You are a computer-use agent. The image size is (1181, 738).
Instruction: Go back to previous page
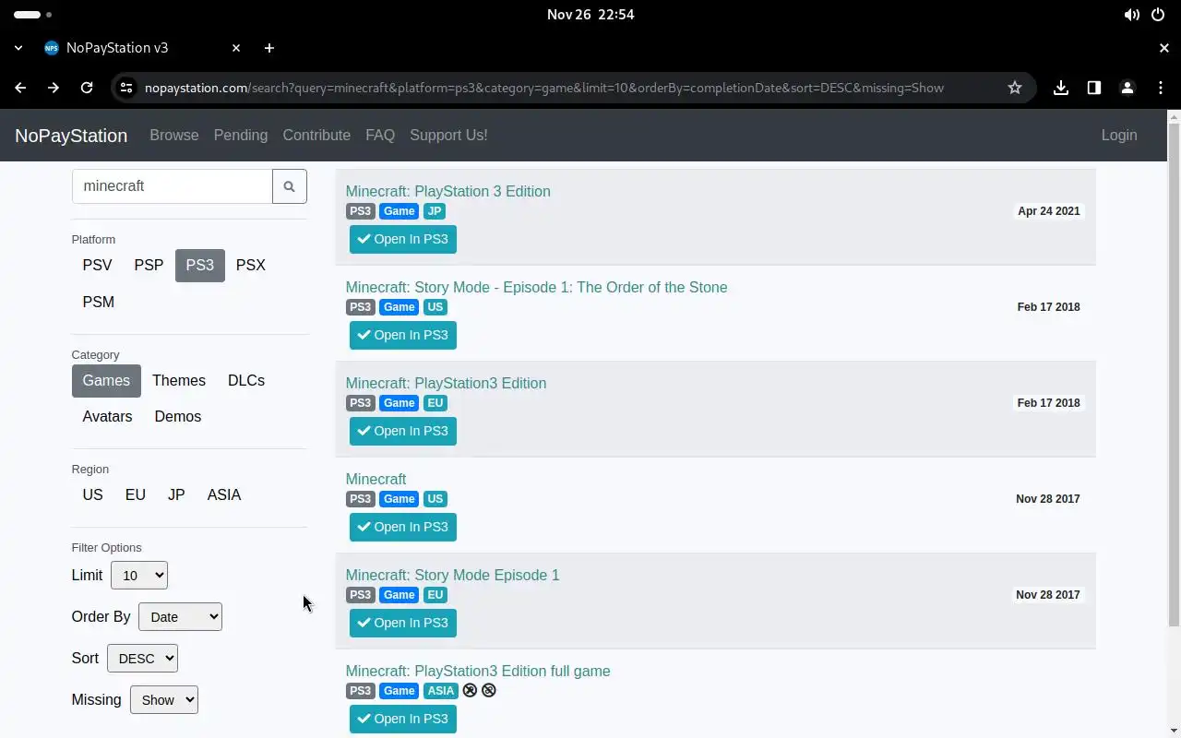pos(20,88)
